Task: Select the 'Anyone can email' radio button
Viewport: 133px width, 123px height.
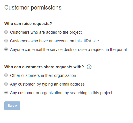Action: (x=6, y=49)
